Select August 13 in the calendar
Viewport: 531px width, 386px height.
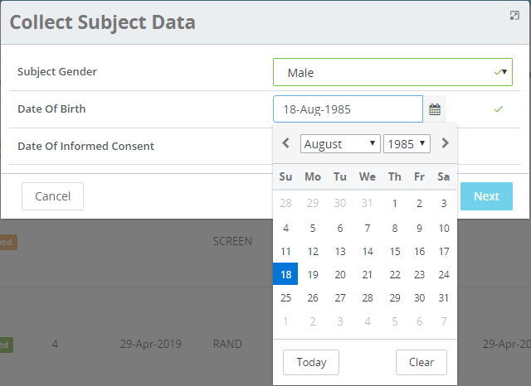340,252
